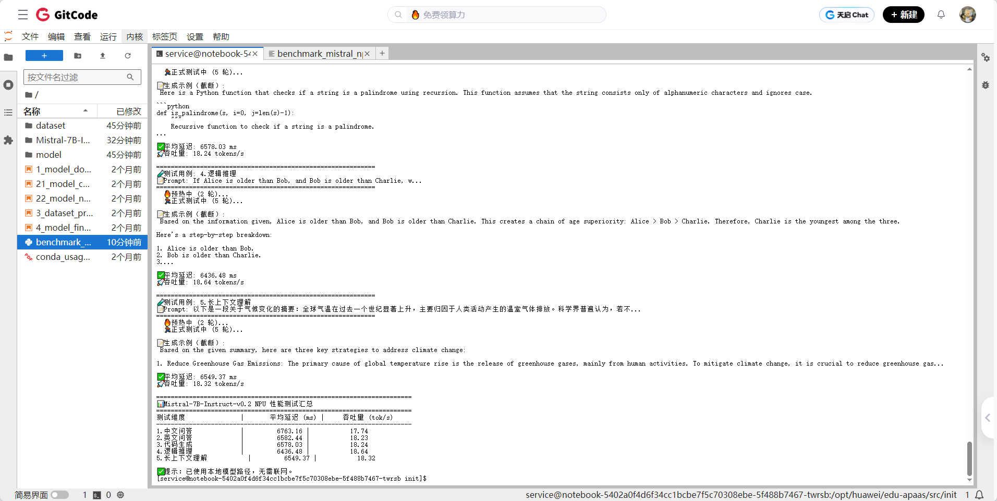Select the 4_model_fin... notebook file

[82, 228]
